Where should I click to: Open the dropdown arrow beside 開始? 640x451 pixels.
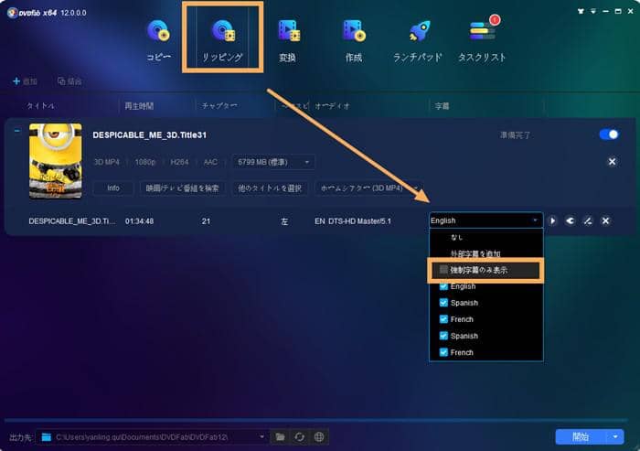615,436
